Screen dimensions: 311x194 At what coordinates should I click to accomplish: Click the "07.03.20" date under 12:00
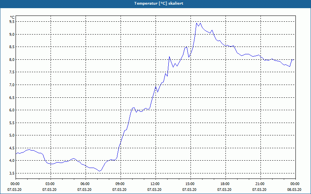pyautogui.click(x=154, y=189)
